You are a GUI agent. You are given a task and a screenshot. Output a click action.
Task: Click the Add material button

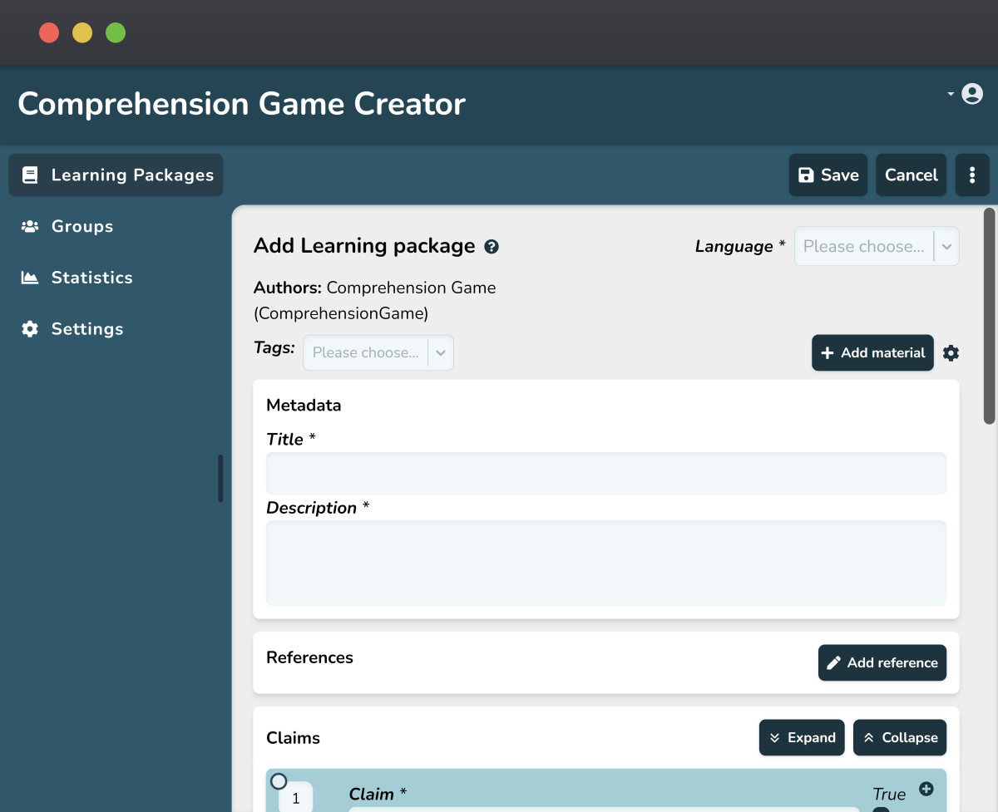pos(872,352)
